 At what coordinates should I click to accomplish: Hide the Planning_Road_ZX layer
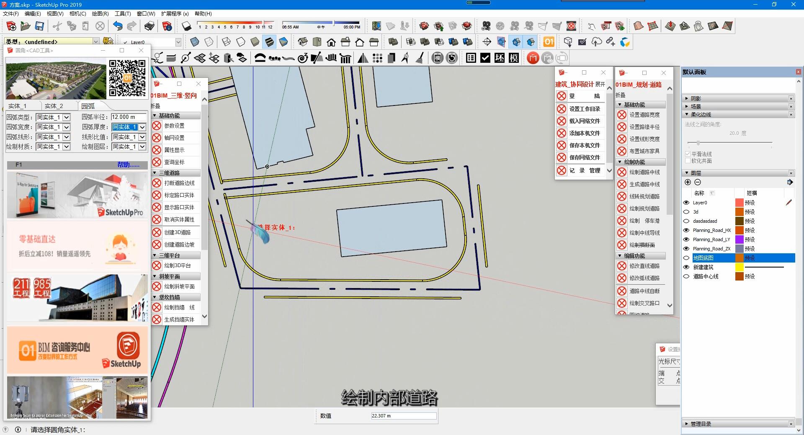[x=686, y=249]
